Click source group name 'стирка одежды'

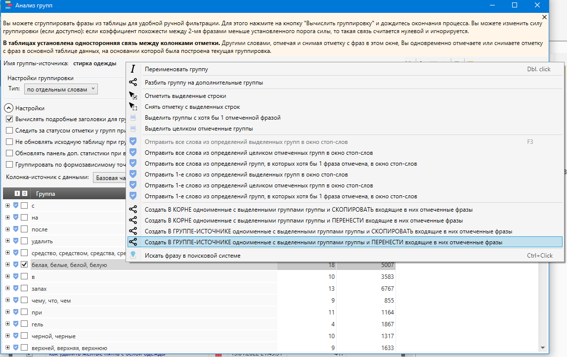click(x=95, y=63)
